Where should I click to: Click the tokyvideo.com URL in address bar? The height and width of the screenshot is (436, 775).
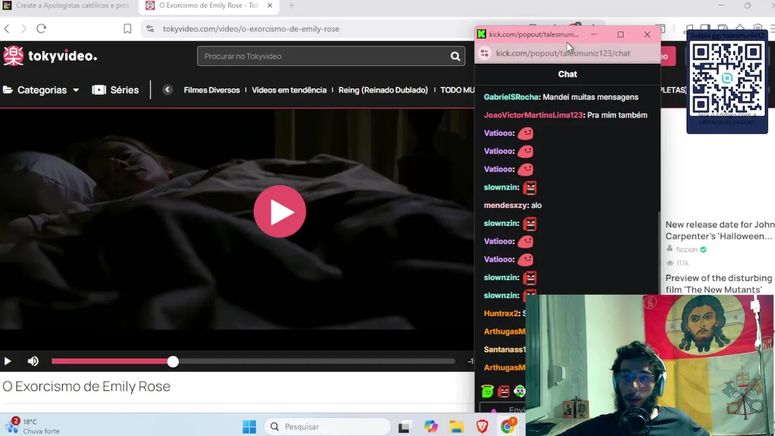coord(251,28)
